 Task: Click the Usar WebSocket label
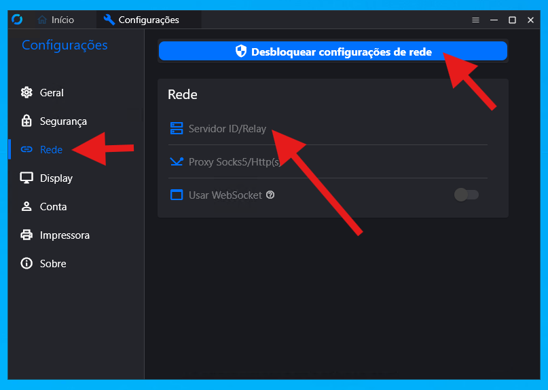click(x=225, y=195)
